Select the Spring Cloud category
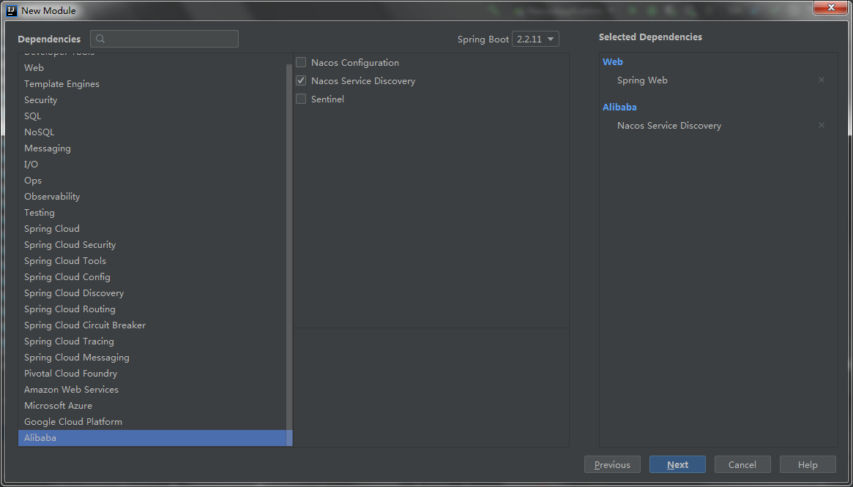Image resolution: width=853 pixels, height=487 pixels. [x=152, y=229]
